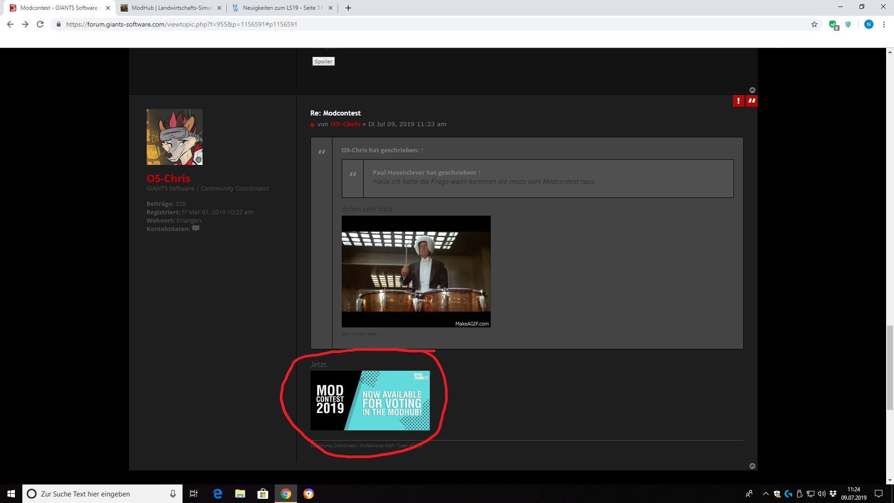View site security lock info
The height and width of the screenshot is (503, 894).
58,24
